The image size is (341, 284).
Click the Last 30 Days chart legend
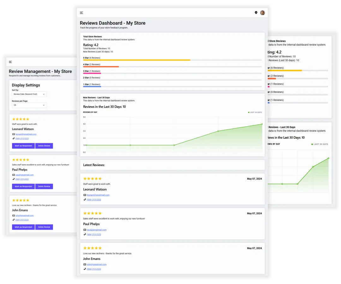tap(255, 112)
